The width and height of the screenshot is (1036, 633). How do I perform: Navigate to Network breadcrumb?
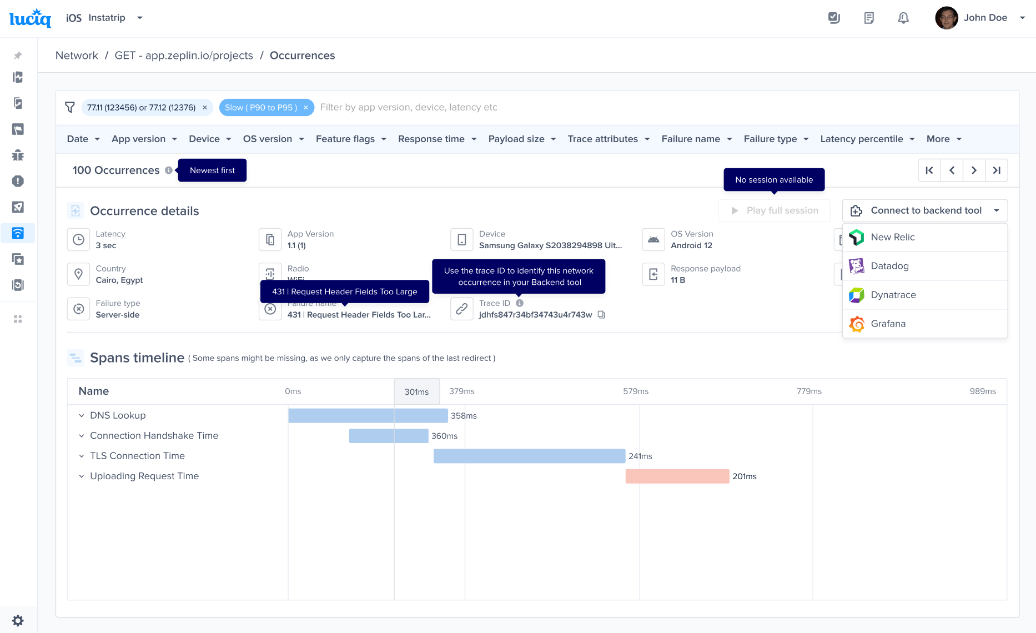[77, 56]
